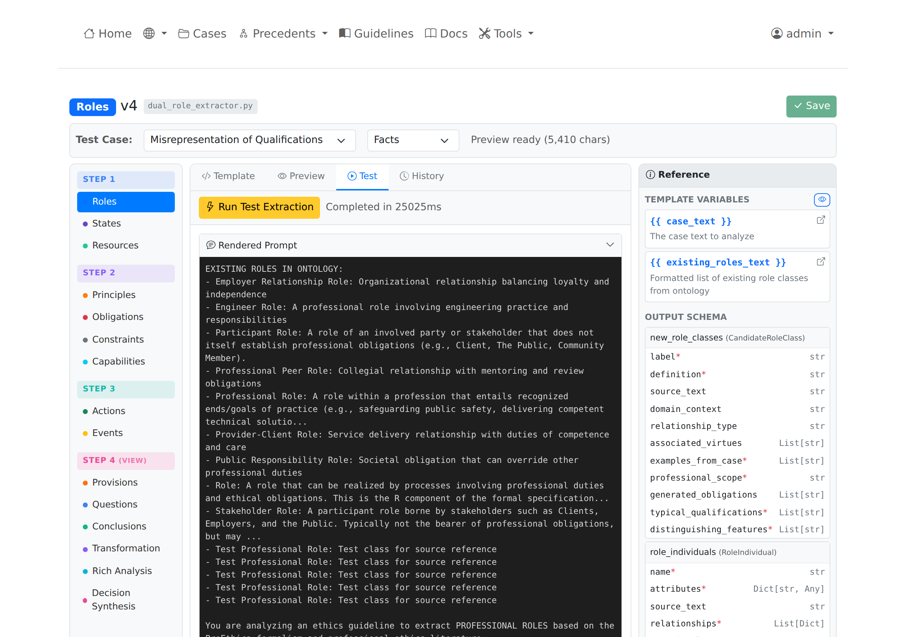Click the STEP 2 header

(126, 273)
